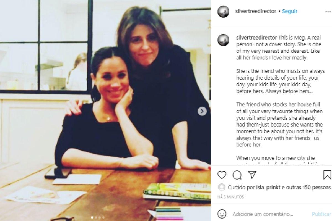
Task: Open comments via speech bubble icon
Action: coord(237,175)
